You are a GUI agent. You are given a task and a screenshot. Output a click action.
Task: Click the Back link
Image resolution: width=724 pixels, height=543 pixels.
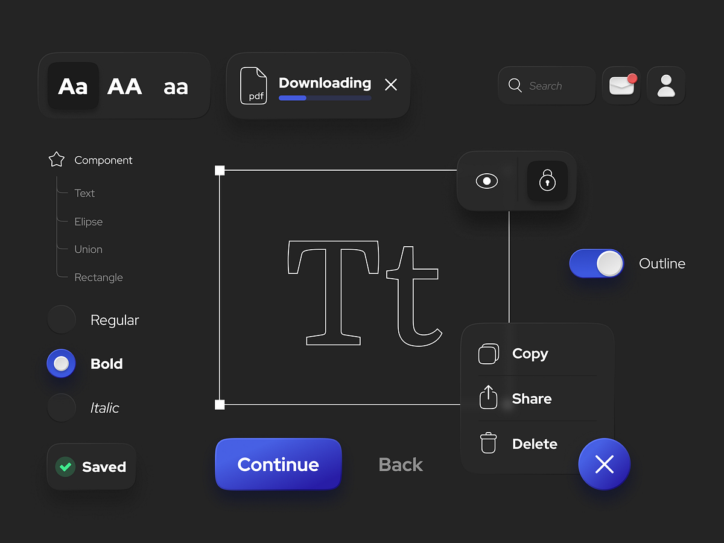click(400, 465)
